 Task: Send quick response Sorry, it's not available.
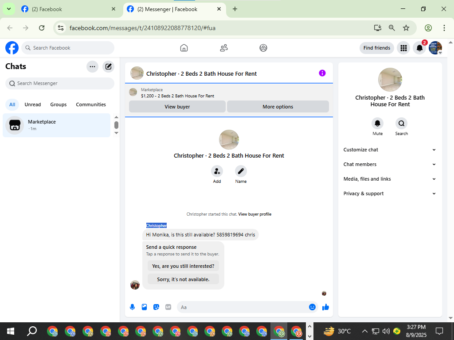click(x=183, y=279)
